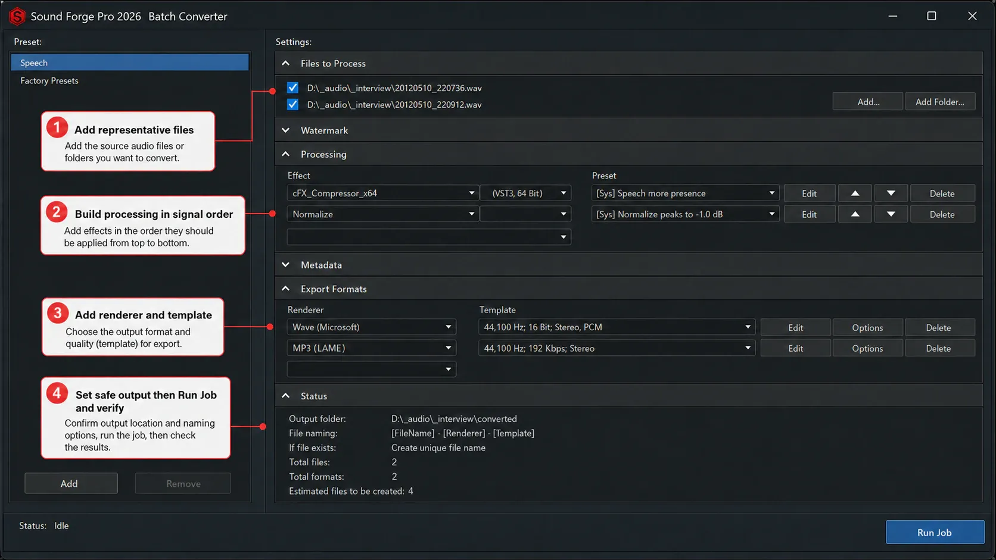Move the Normalize effect up

(855, 214)
